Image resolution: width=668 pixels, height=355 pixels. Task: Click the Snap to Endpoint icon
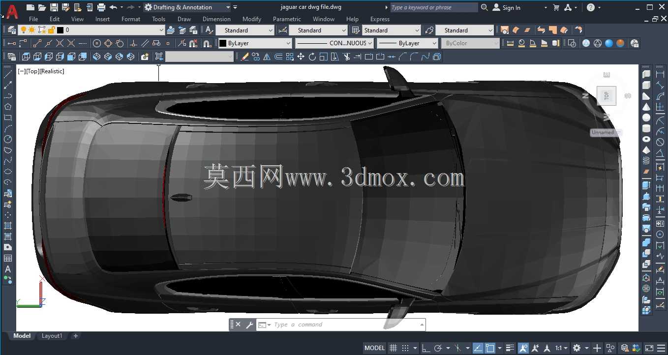coord(37,43)
